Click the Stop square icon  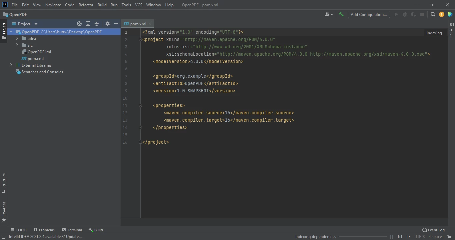[422, 14]
